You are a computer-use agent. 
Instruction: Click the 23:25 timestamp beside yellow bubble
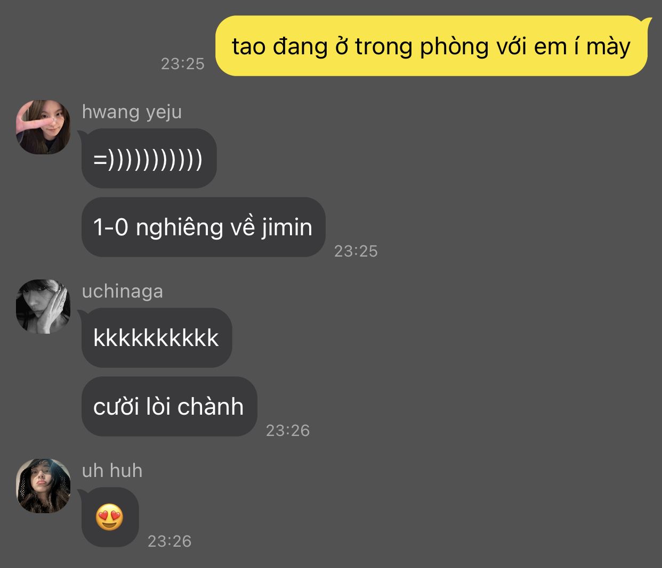pyautogui.click(x=183, y=64)
